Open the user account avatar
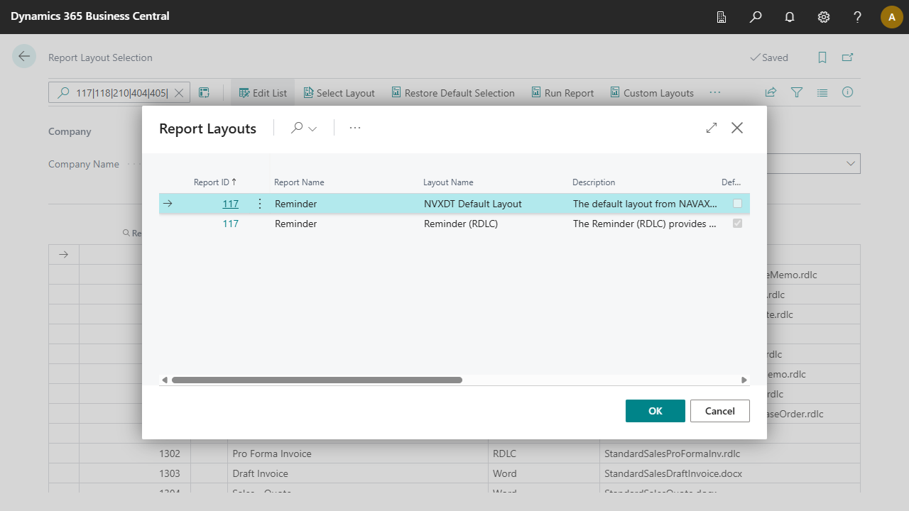 tap(891, 16)
